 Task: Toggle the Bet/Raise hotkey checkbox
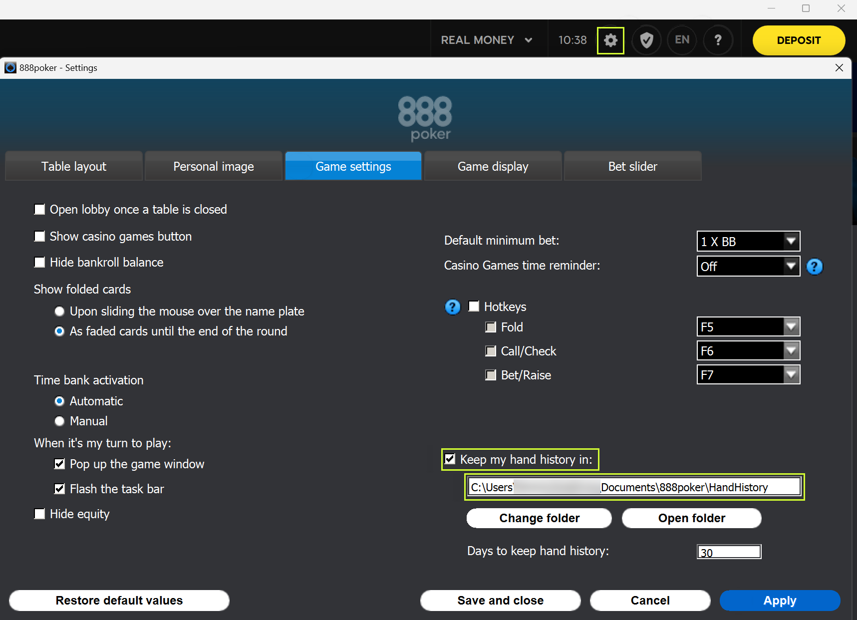coord(491,375)
